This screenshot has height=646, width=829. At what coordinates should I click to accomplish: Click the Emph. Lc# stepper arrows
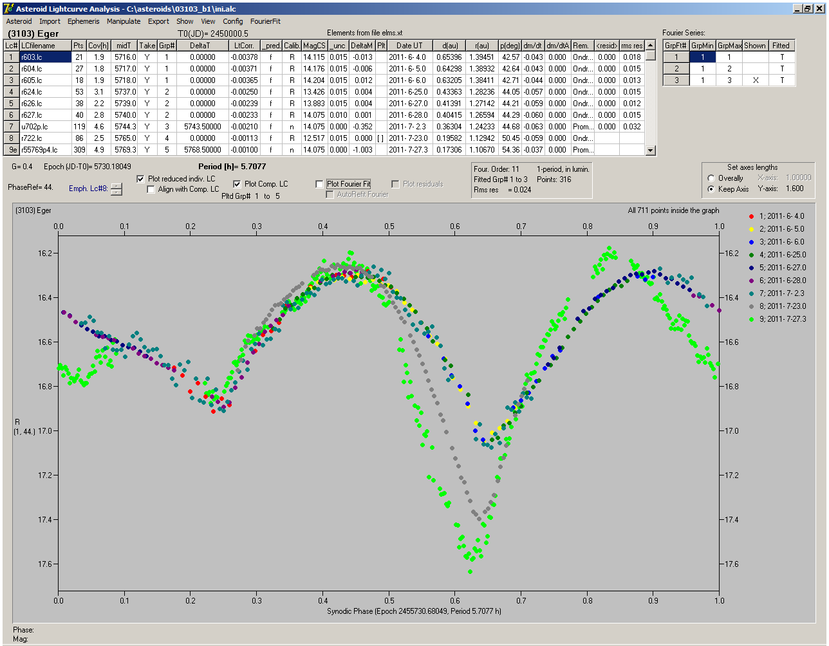point(116,189)
